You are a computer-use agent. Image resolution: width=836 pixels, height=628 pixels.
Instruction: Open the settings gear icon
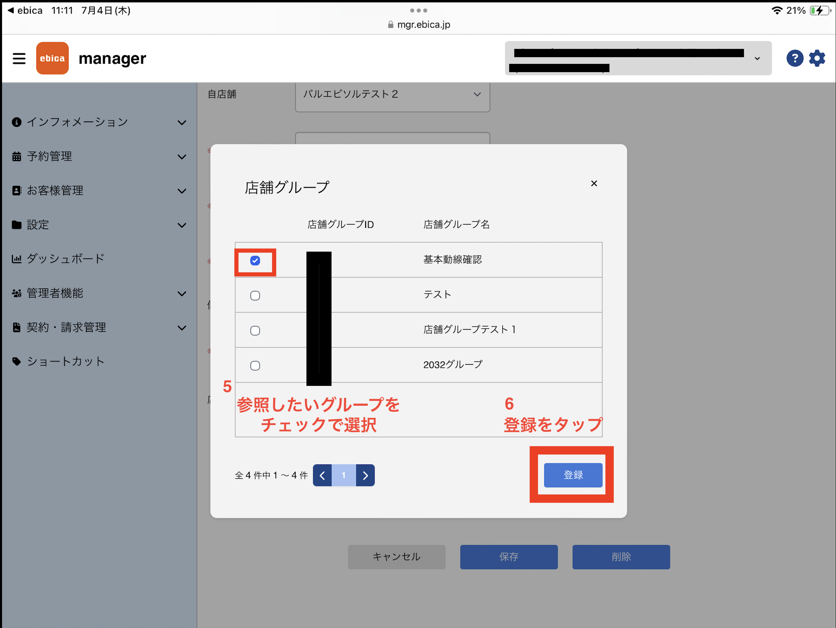817,58
